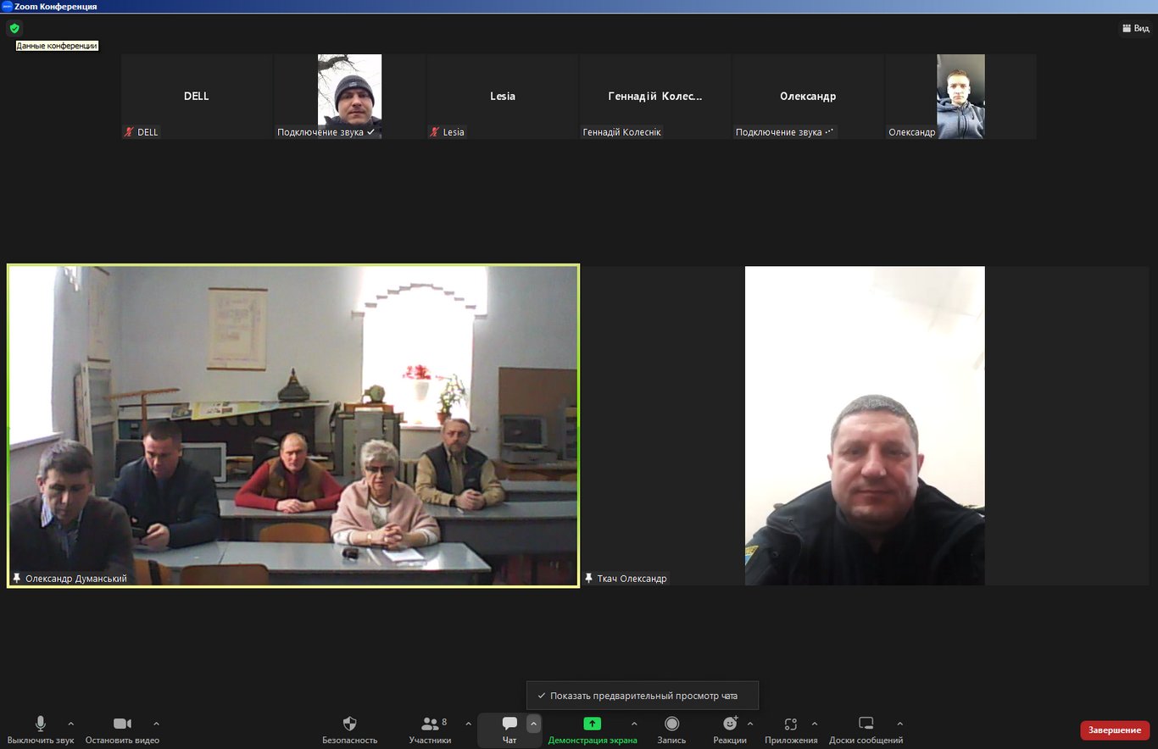The width and height of the screenshot is (1158, 749).
Task: Expand participants options arrow
Action: pyautogui.click(x=468, y=724)
